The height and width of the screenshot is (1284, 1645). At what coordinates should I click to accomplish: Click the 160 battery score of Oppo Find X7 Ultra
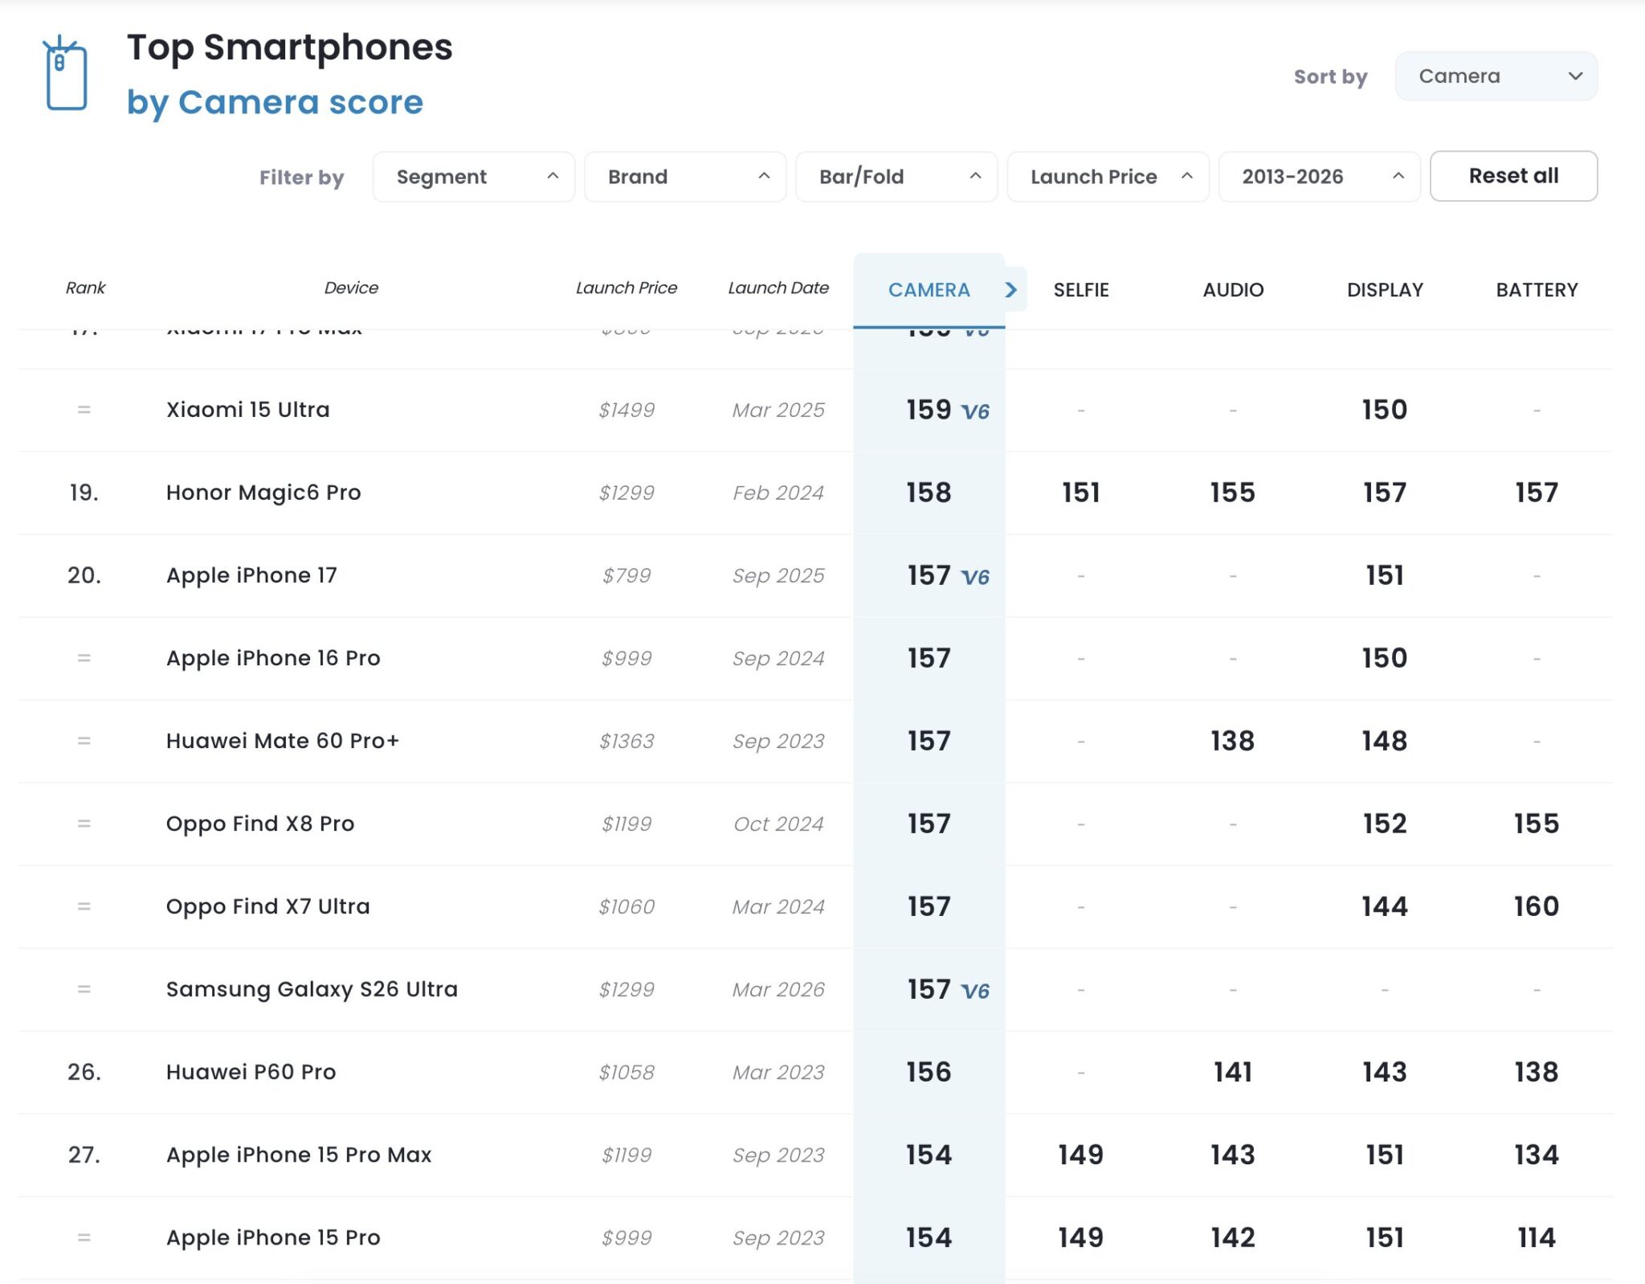tap(1537, 906)
